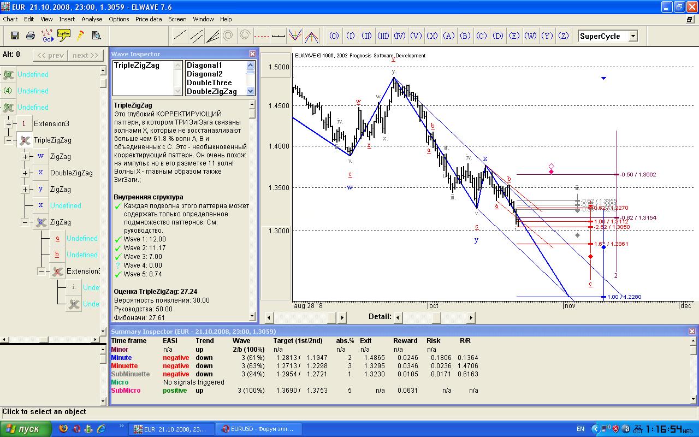This screenshot has width=699, height=437.
Task: Insert wave label (V)
Action: [x=416, y=36]
